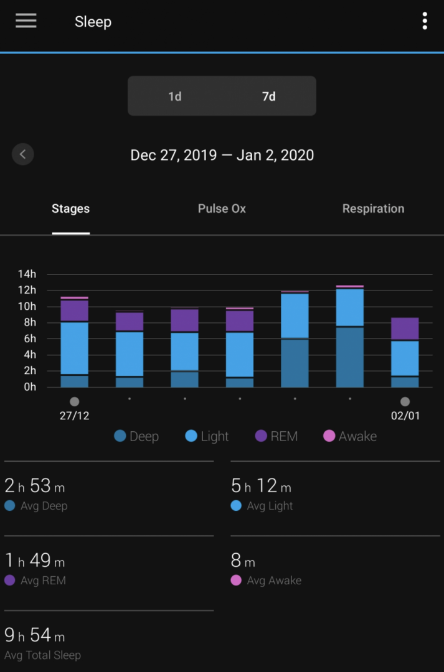Open the Stages tab
The height and width of the screenshot is (672, 444).
tap(71, 208)
